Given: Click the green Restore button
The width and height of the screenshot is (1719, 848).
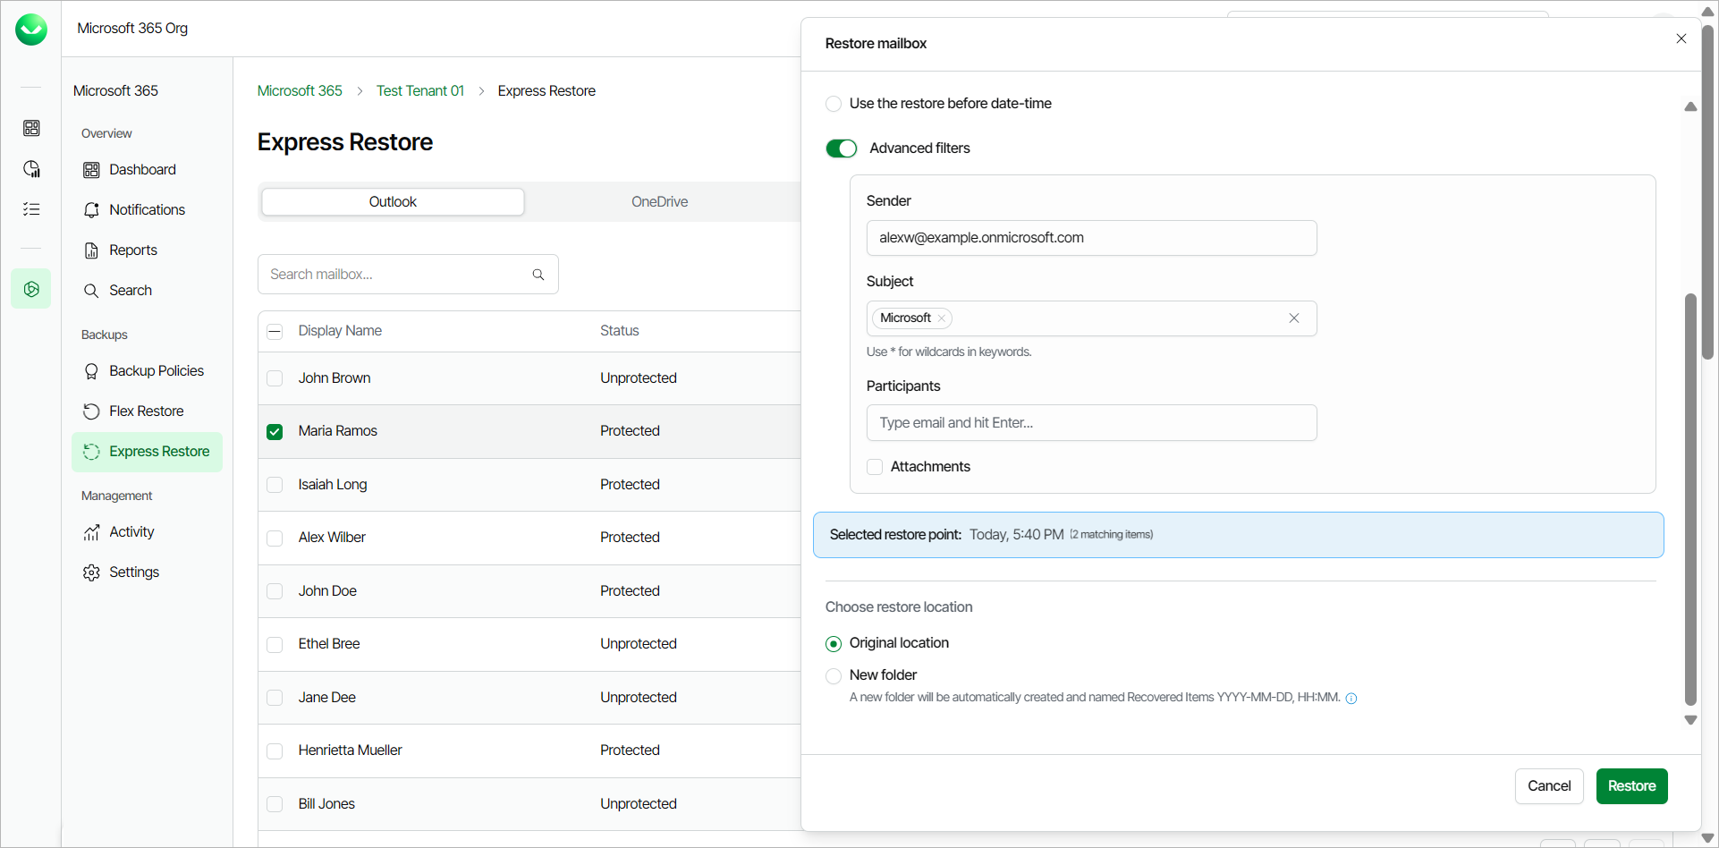Looking at the screenshot, I should (1631, 786).
